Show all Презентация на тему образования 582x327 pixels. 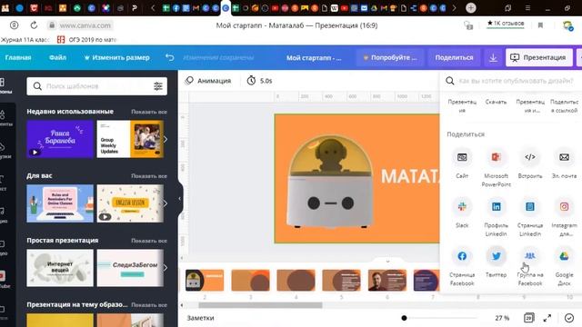pos(149,305)
